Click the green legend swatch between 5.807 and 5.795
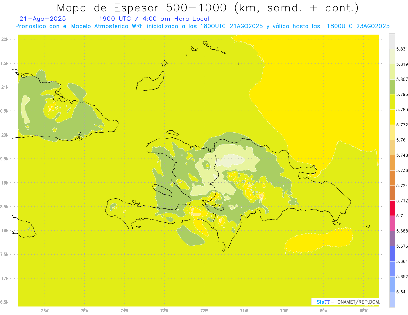Screen dimensions: 408x315 [392, 87]
